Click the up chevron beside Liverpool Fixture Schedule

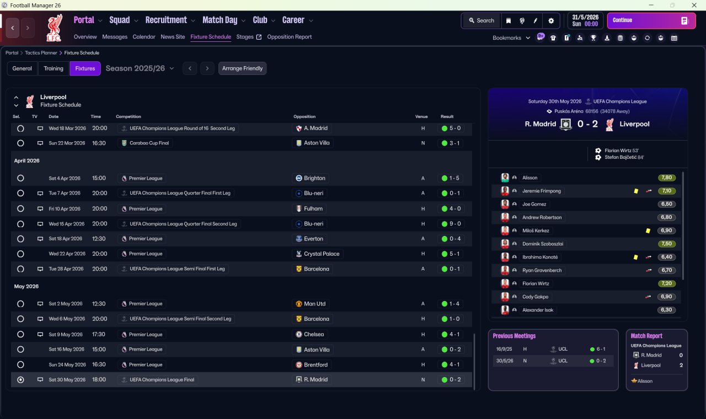click(x=16, y=97)
